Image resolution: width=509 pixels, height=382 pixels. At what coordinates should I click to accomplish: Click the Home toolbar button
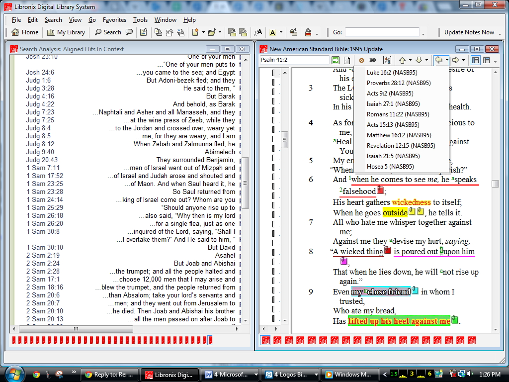[x=25, y=32]
